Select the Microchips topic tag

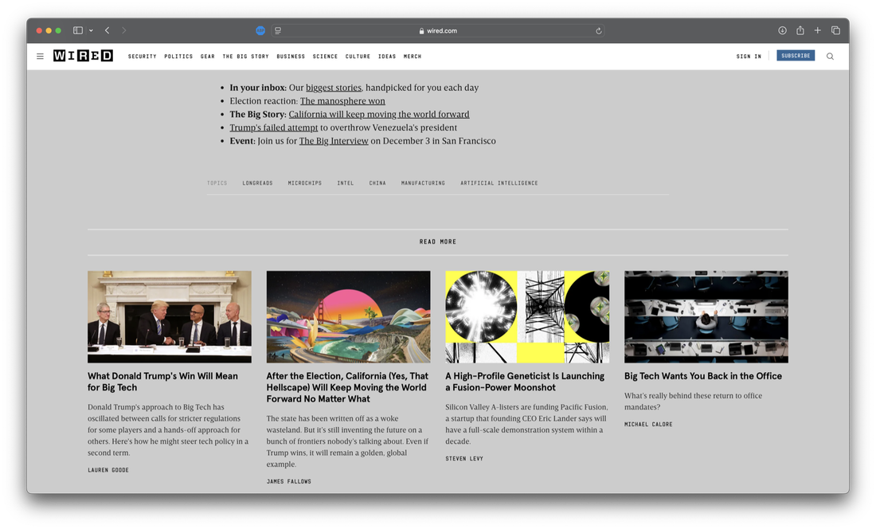(x=305, y=183)
